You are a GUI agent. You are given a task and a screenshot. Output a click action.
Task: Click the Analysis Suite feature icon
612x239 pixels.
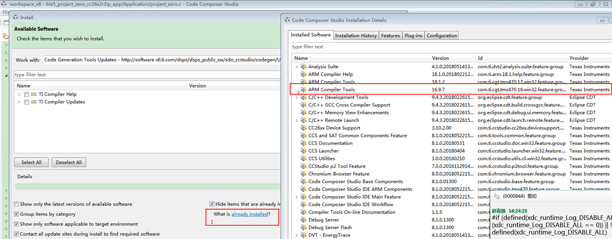pos(304,67)
